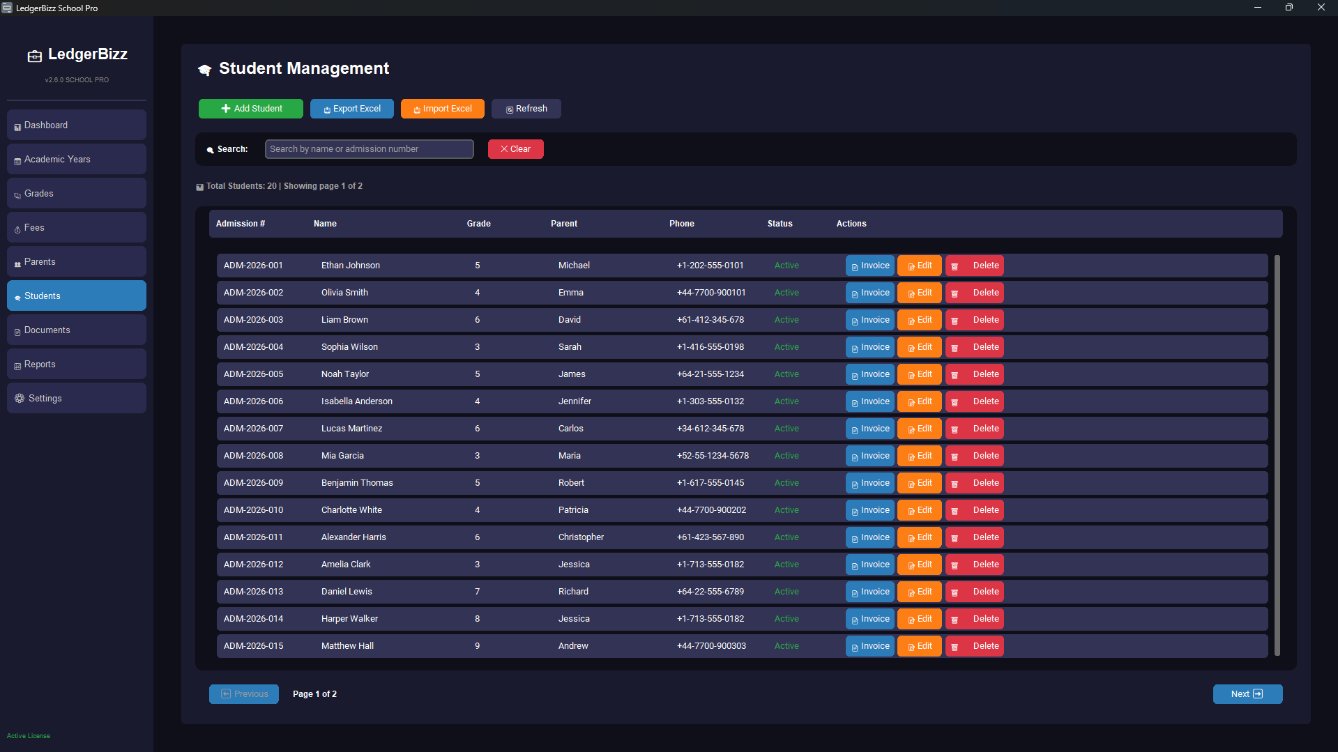Open the Parents section

(77, 262)
